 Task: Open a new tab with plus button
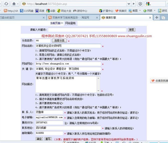pos(157,18)
